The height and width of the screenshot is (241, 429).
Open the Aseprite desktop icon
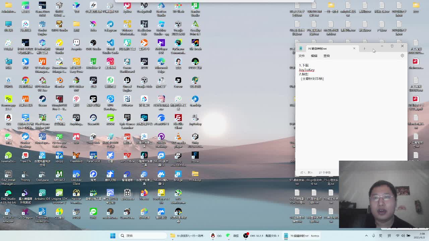point(76,45)
